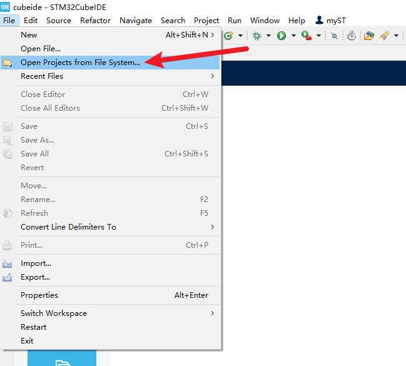Select Open Projects from File System
406x366 pixels.
pos(80,63)
